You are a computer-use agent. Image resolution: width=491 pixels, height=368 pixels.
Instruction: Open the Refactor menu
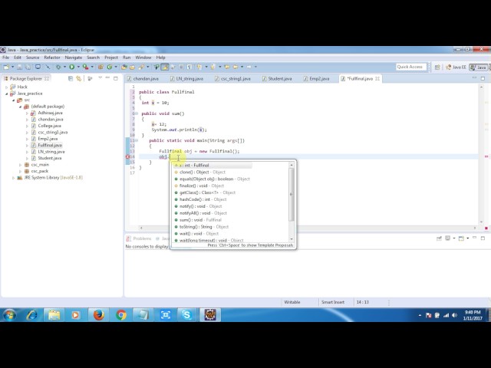[x=52, y=58]
